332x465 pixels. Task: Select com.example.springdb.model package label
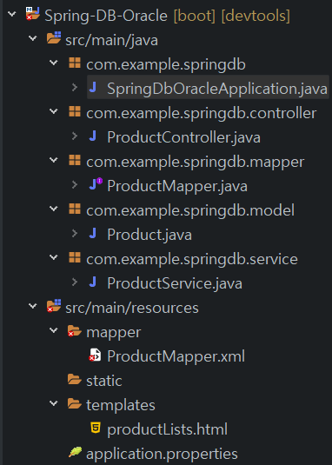(190, 210)
